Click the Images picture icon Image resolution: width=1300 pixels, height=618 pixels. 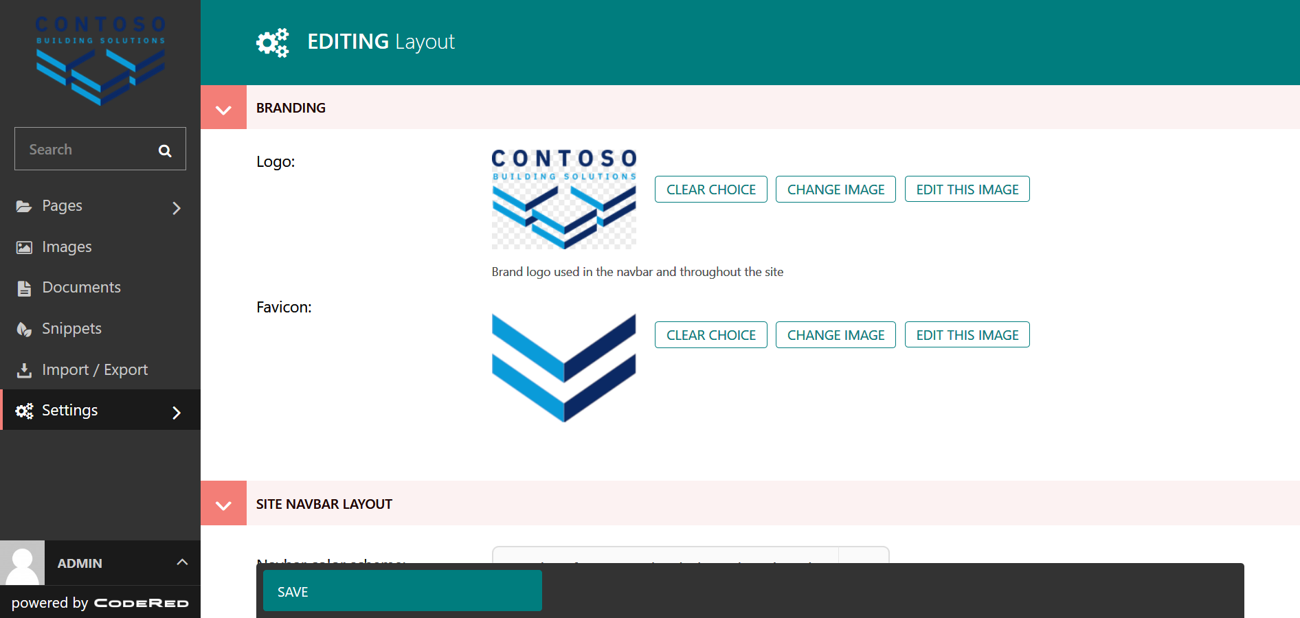point(24,247)
